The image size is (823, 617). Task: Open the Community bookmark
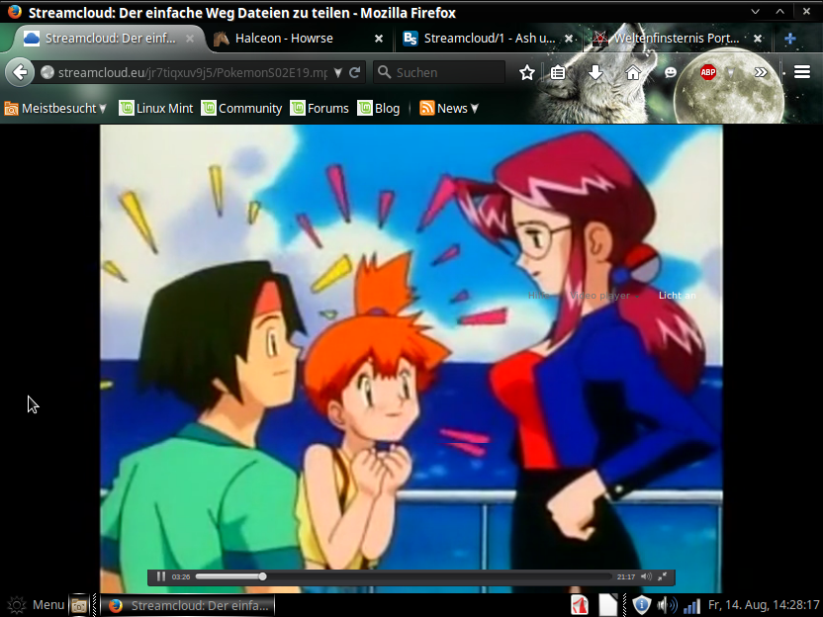pos(241,108)
